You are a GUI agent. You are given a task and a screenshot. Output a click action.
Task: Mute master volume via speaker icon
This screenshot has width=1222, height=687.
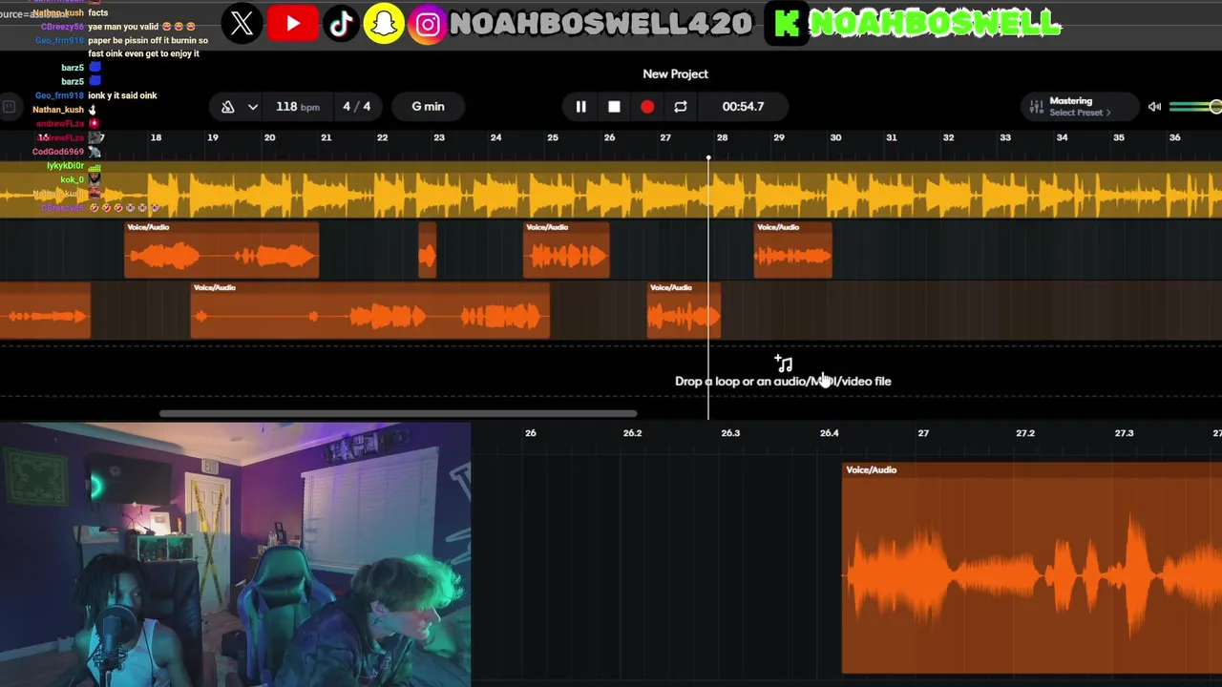(x=1154, y=107)
